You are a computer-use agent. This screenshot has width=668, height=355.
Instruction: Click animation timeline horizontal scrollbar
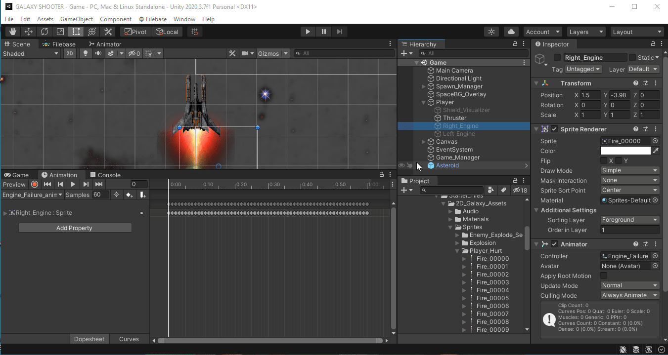click(x=270, y=340)
